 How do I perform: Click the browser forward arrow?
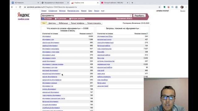16,7
